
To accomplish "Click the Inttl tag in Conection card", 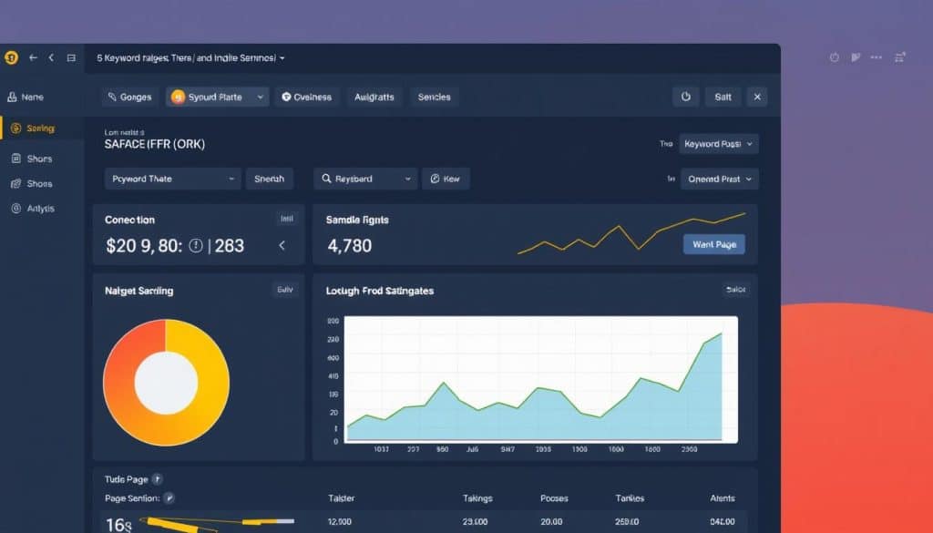I will [287, 219].
